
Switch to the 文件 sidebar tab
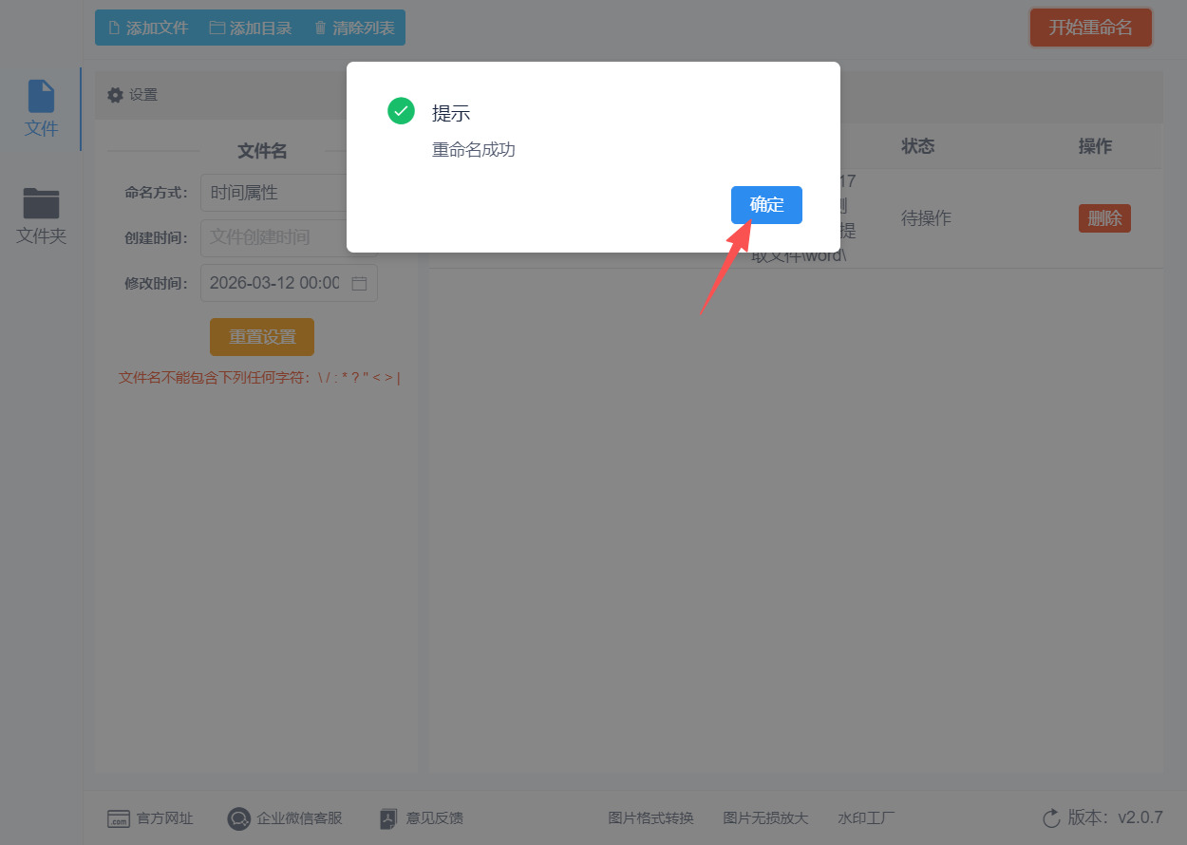coord(41,108)
